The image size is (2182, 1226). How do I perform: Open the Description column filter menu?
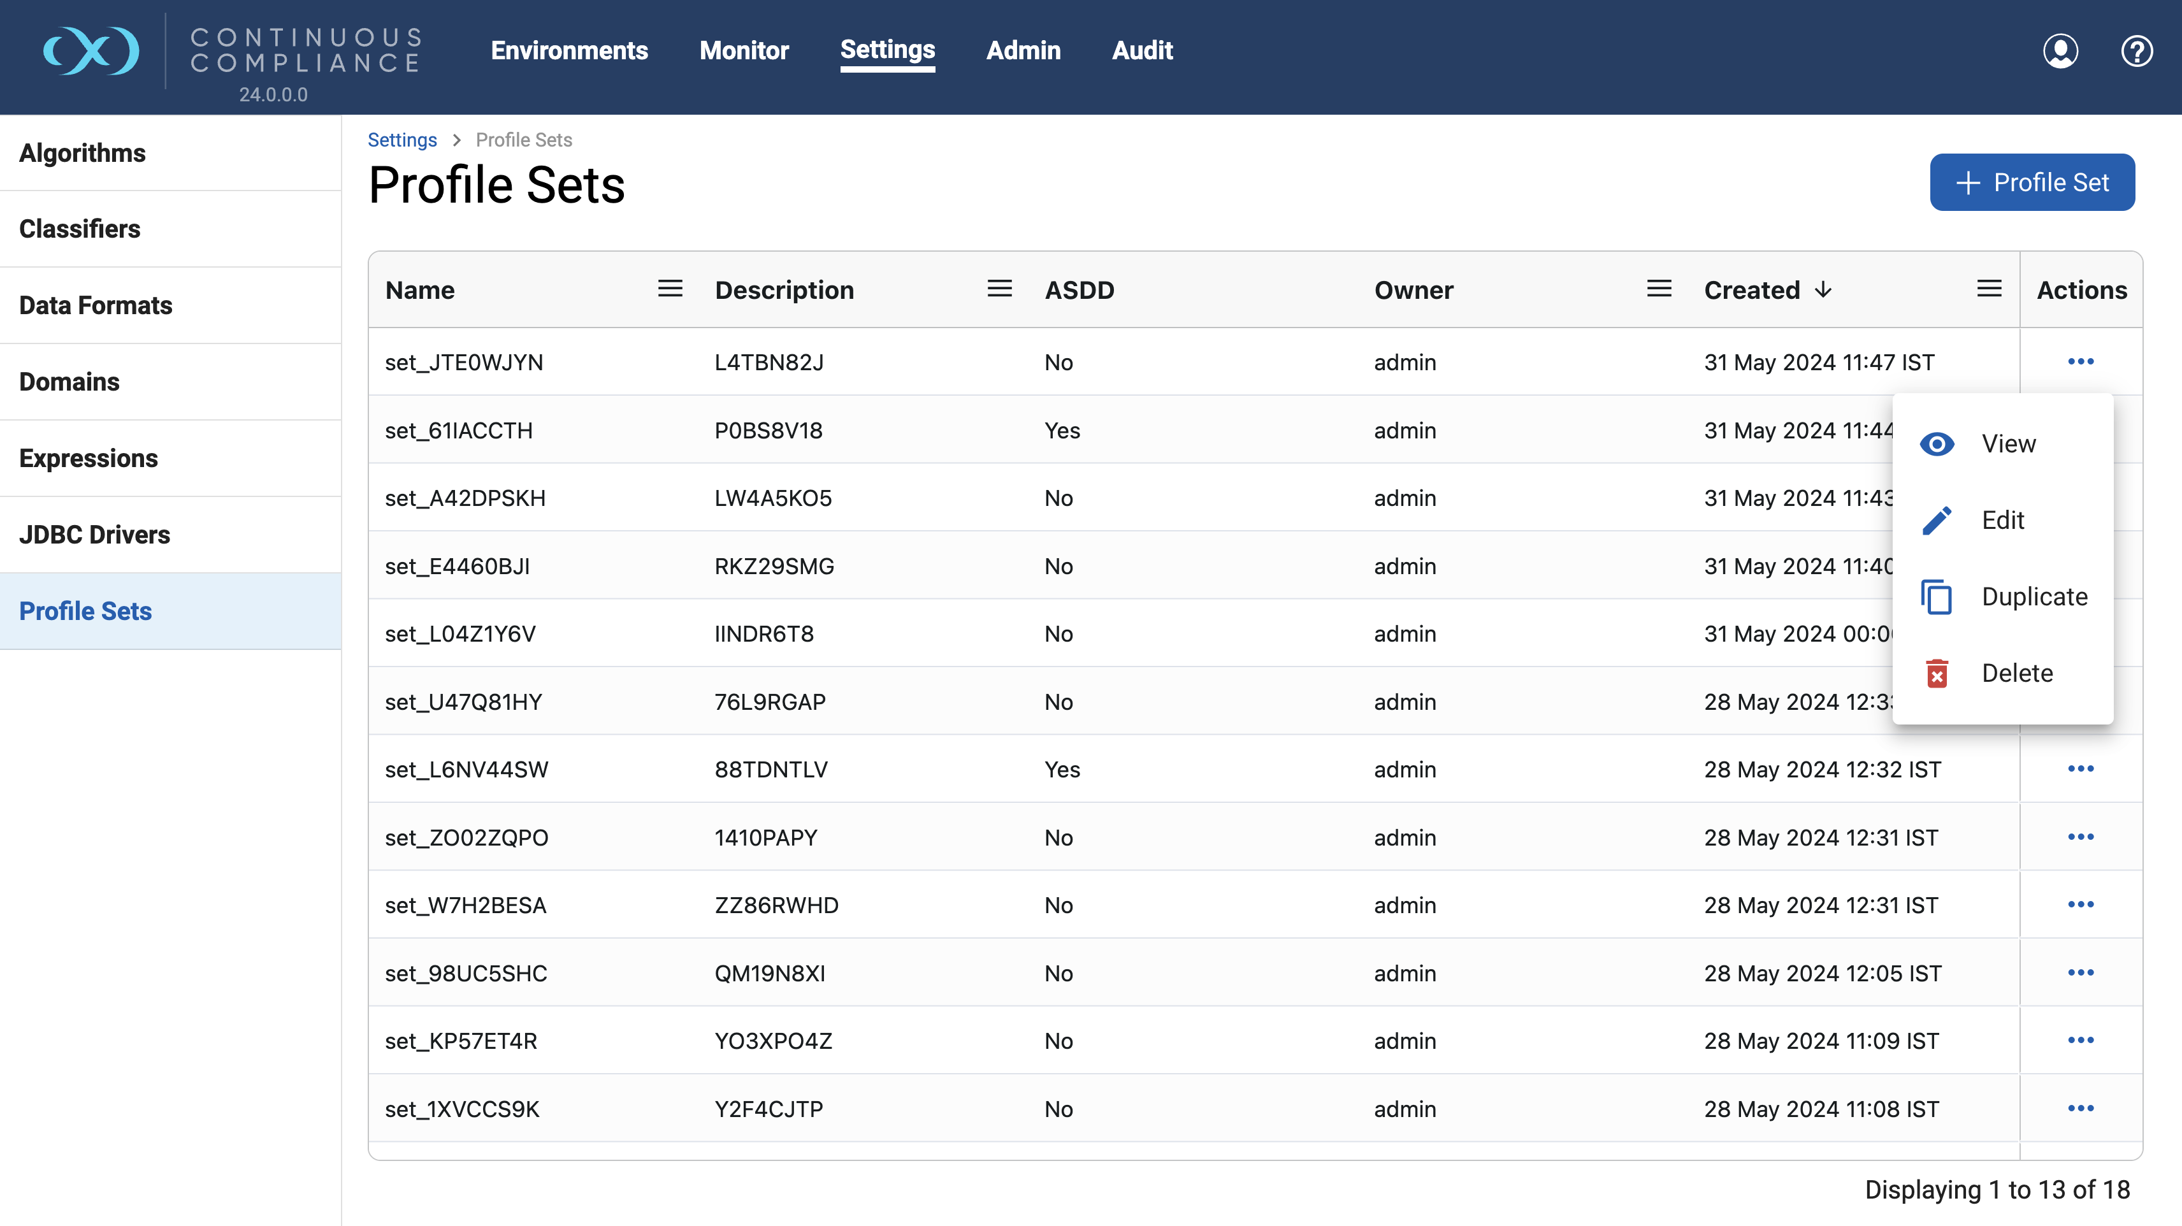pyautogui.click(x=999, y=289)
